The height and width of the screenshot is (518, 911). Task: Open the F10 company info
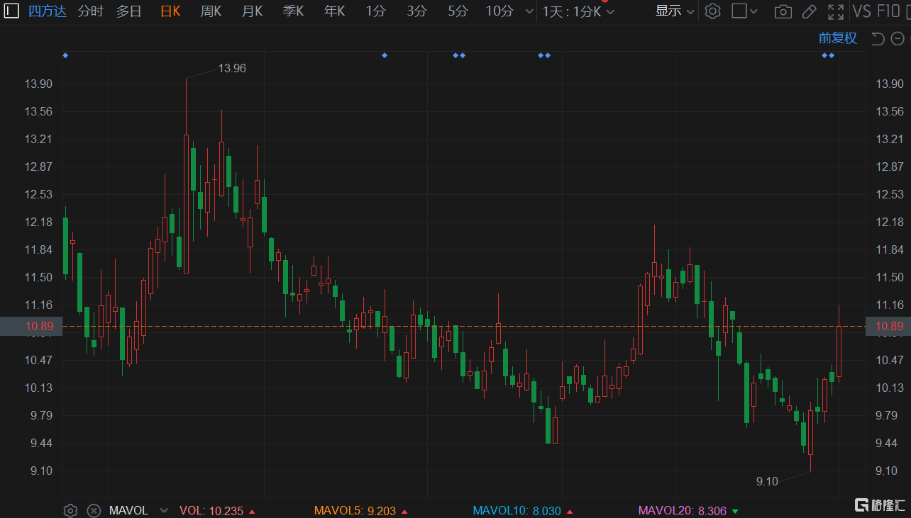click(889, 11)
